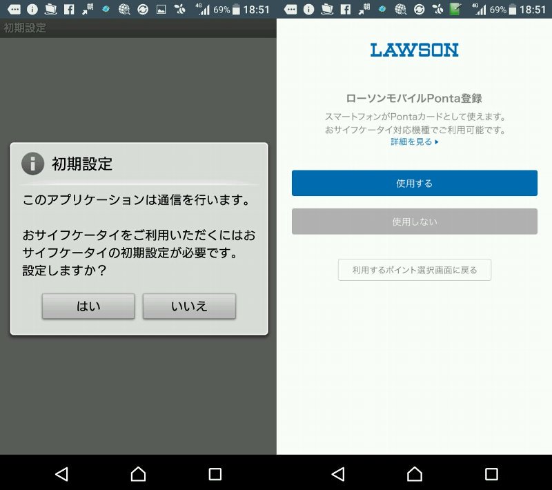Tap the message bubble status icon on Lawson screen

[x=290, y=10]
